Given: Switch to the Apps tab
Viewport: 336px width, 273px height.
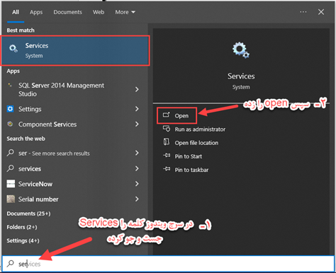Looking at the screenshot, I should click(36, 12).
